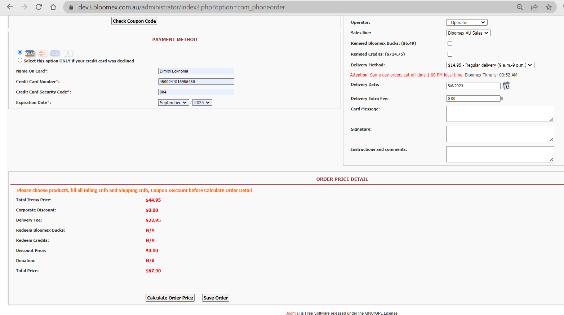
Task: Click the Visa card icon
Action: [30, 53]
